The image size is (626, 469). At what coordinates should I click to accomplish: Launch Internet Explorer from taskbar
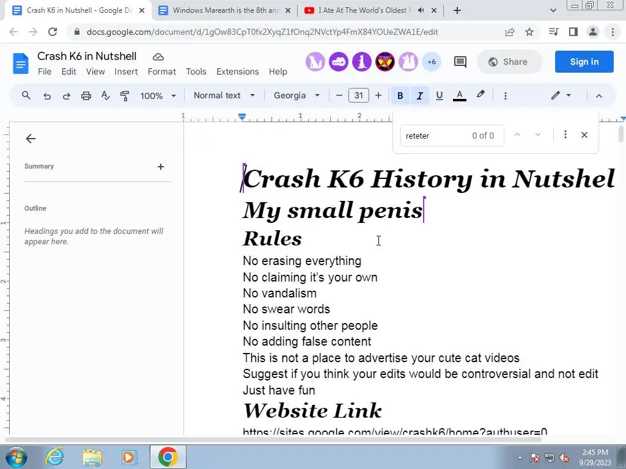click(x=54, y=457)
